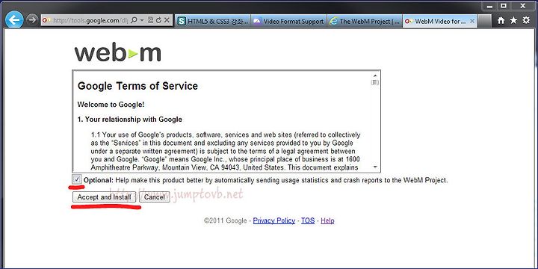This screenshot has width=538, height=269.
Task: Click the ©2011 Google text
Action: [225, 220]
